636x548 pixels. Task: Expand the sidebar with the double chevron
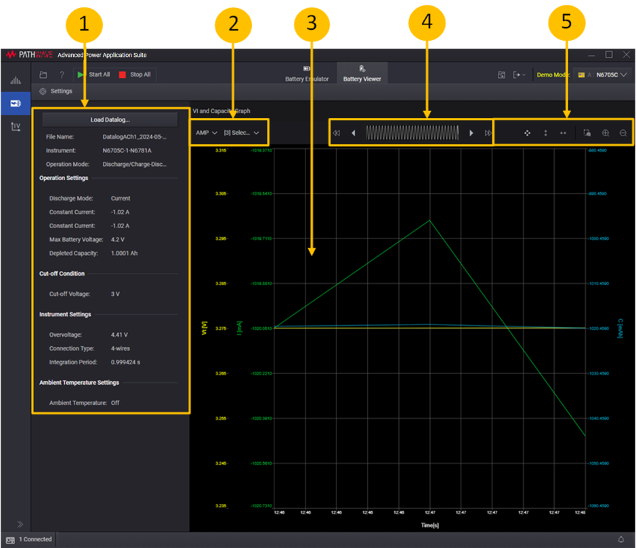(x=20, y=524)
